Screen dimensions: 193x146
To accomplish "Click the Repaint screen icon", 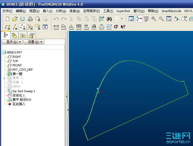I will tap(131, 19).
